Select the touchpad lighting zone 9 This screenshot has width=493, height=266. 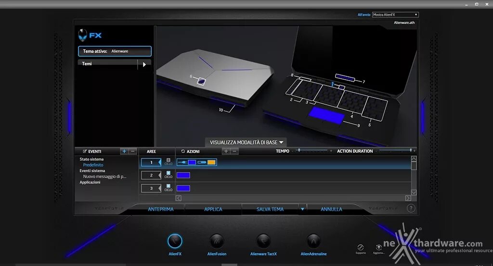click(326, 115)
